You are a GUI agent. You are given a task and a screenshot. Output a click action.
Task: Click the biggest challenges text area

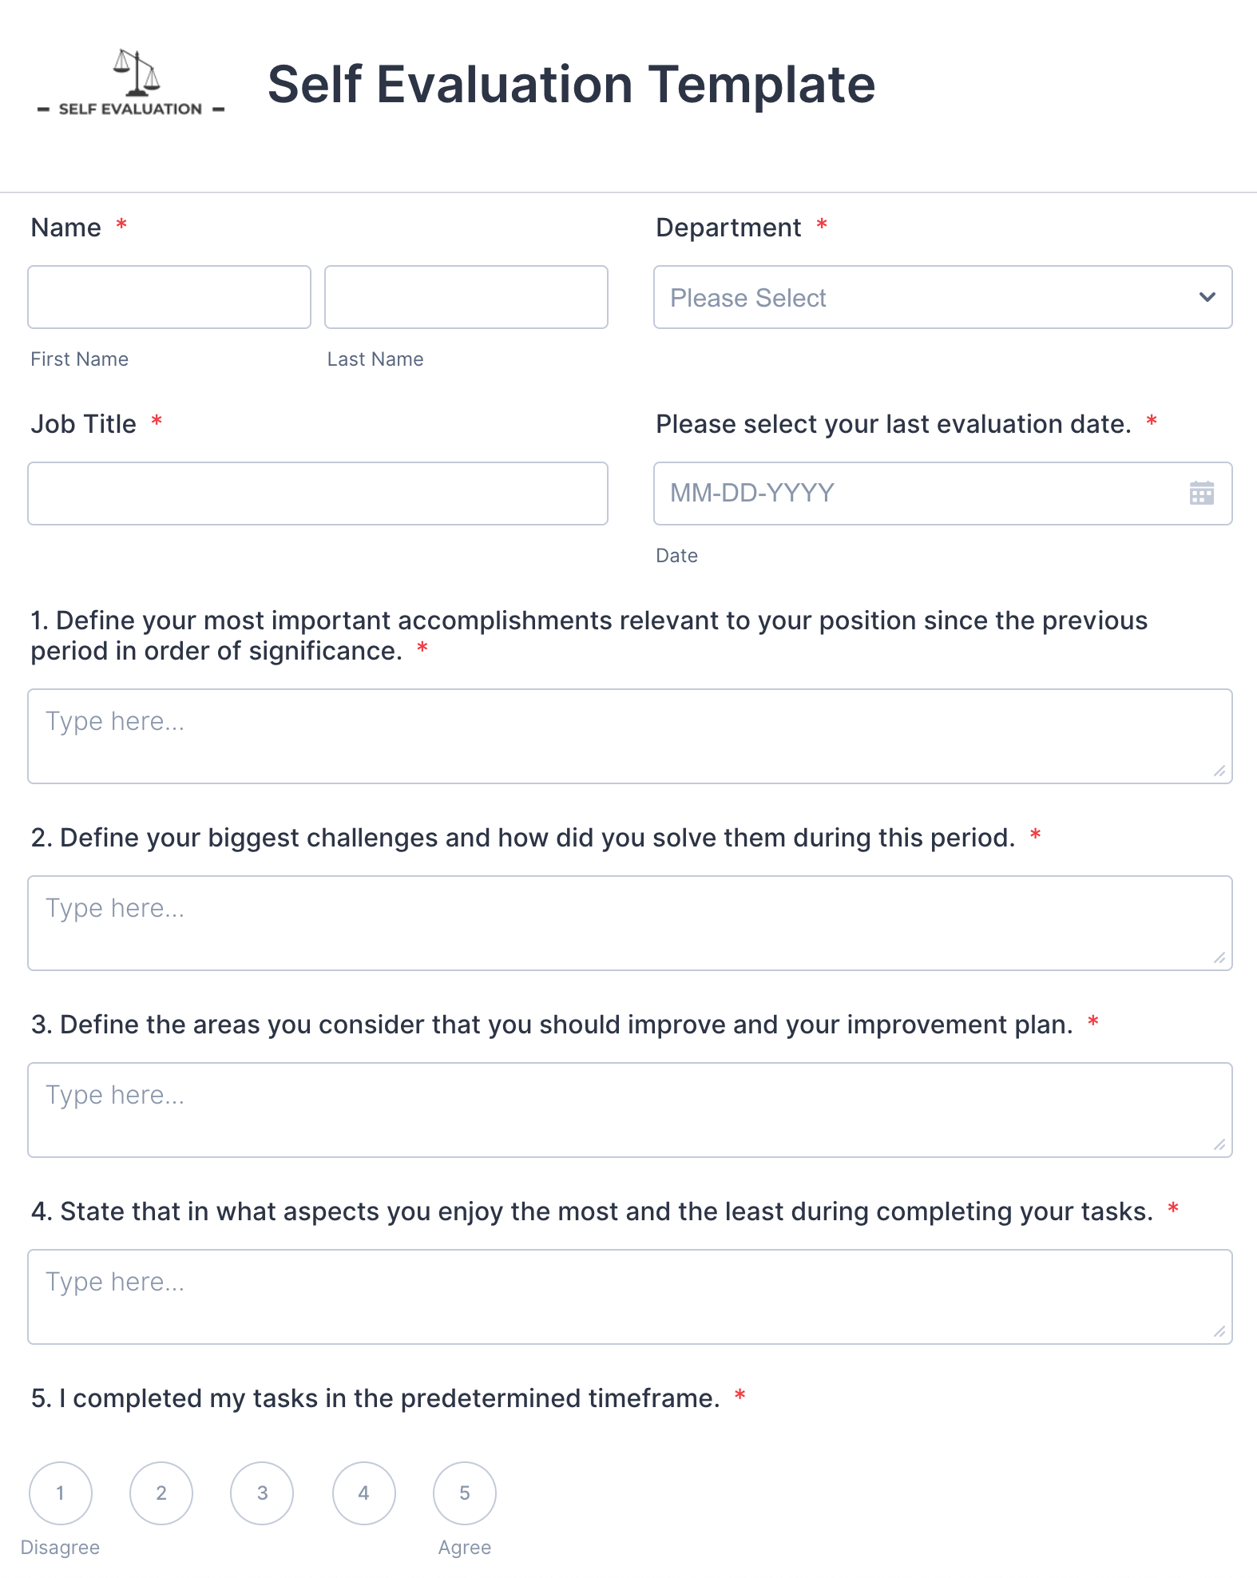pyautogui.click(x=629, y=923)
